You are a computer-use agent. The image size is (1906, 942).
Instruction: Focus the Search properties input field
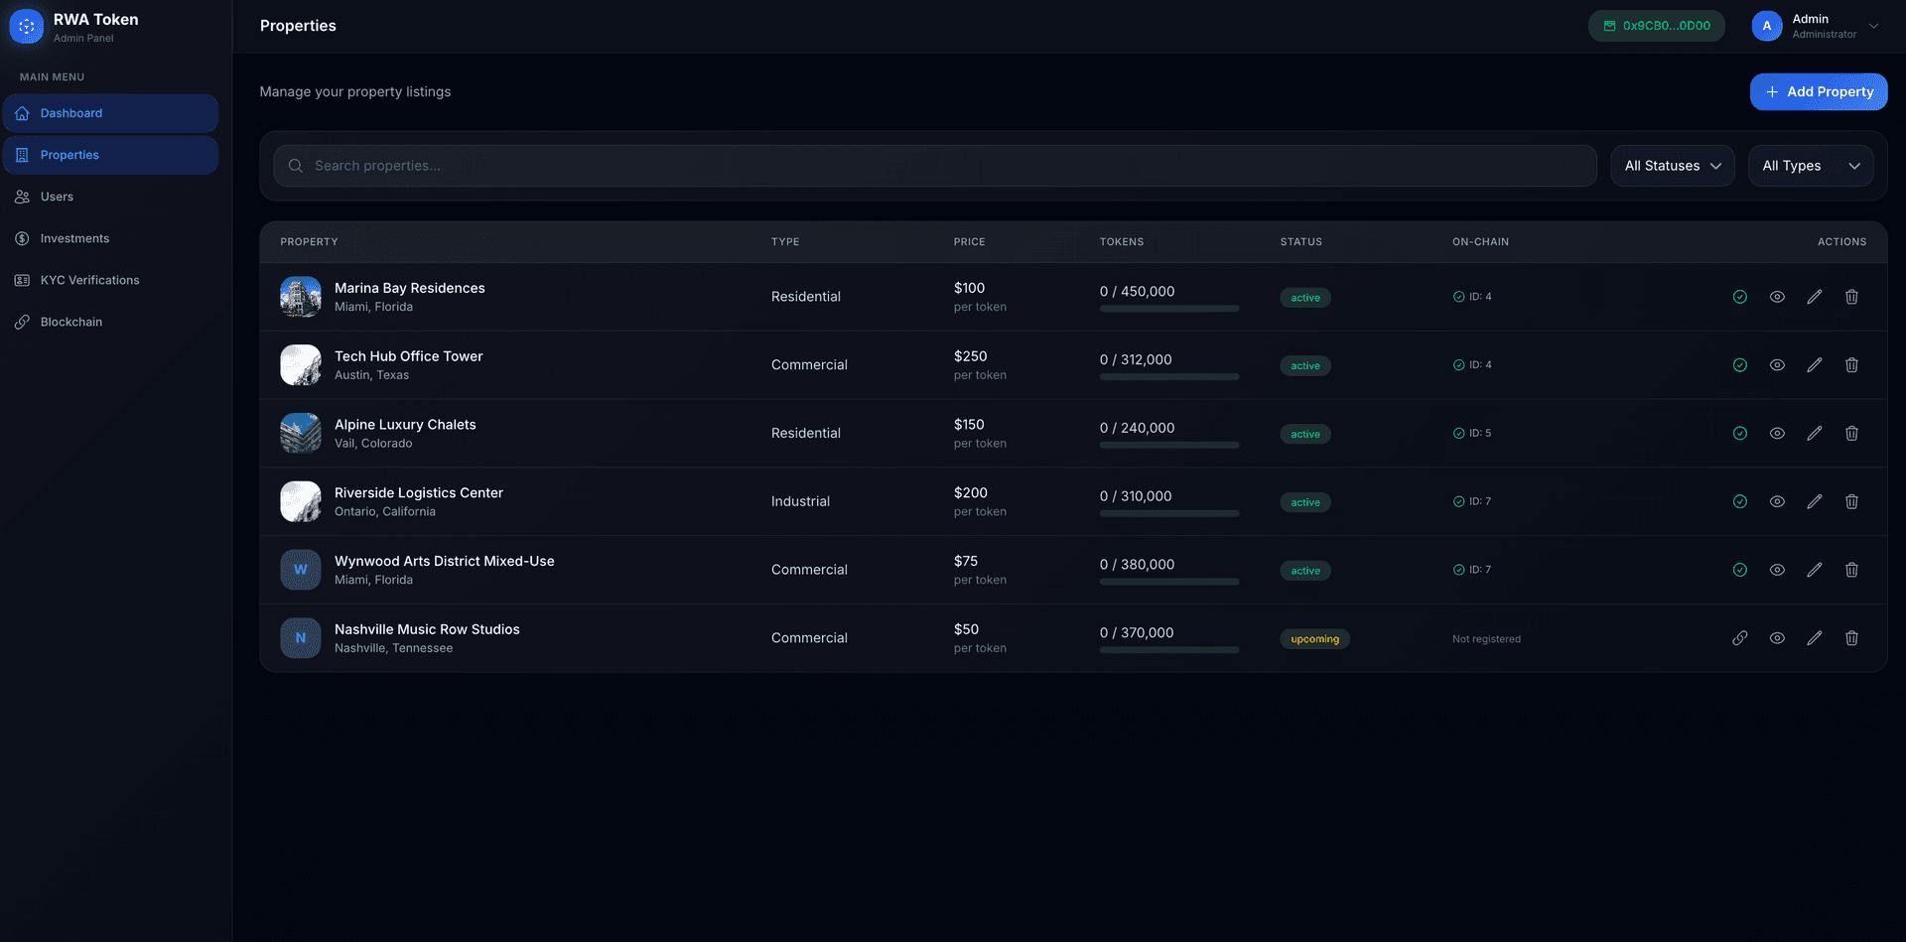pos(933,166)
